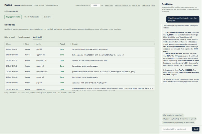Click Switch to Pixelforge Oy link
Image resolution: width=202 pixels, height=134 pixels.
123,5
